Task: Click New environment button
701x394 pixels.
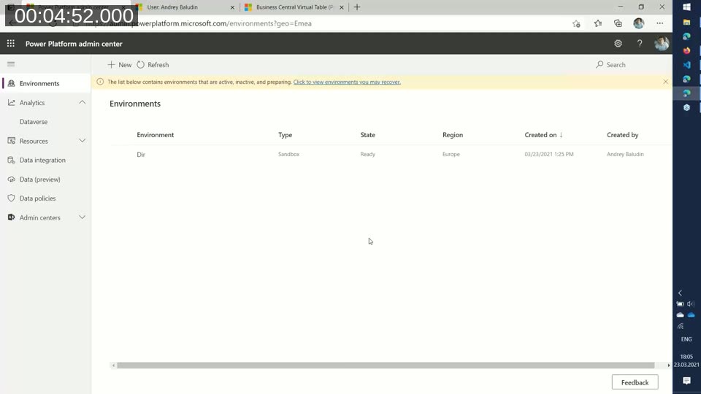Action: [x=119, y=65]
